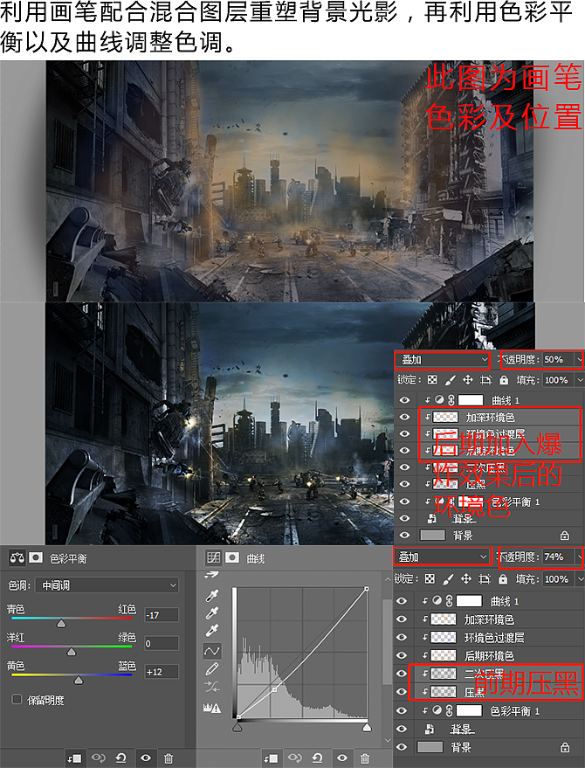
Task: Pick the black point eyedropper in Curves
Action: 212,596
